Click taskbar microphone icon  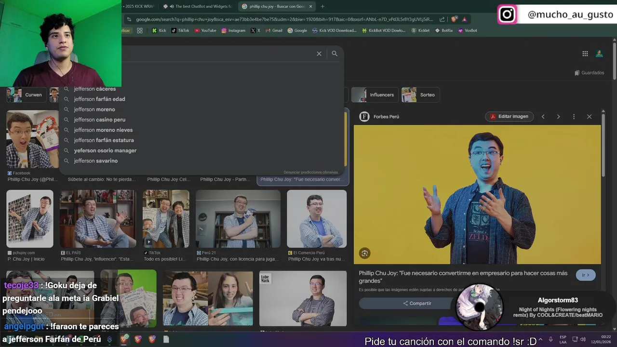click(x=551, y=340)
